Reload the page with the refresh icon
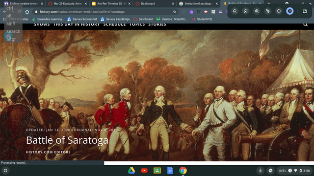 [20, 12]
